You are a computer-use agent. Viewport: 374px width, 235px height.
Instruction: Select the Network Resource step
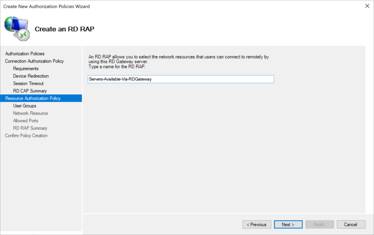click(30, 113)
